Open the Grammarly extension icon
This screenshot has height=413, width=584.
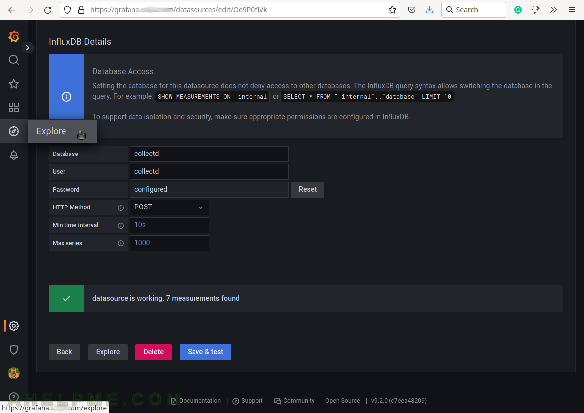pos(518,10)
